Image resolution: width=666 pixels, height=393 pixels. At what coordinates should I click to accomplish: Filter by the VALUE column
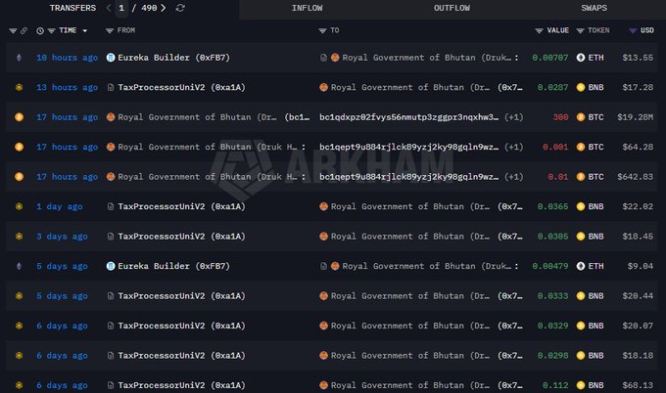(539, 30)
